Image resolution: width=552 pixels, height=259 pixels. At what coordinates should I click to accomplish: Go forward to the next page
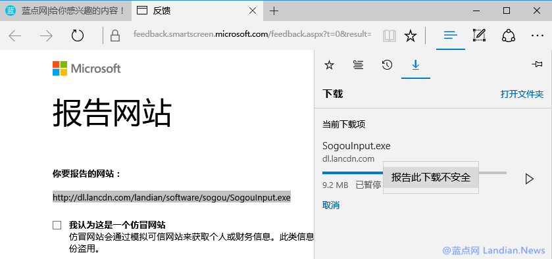(46, 35)
